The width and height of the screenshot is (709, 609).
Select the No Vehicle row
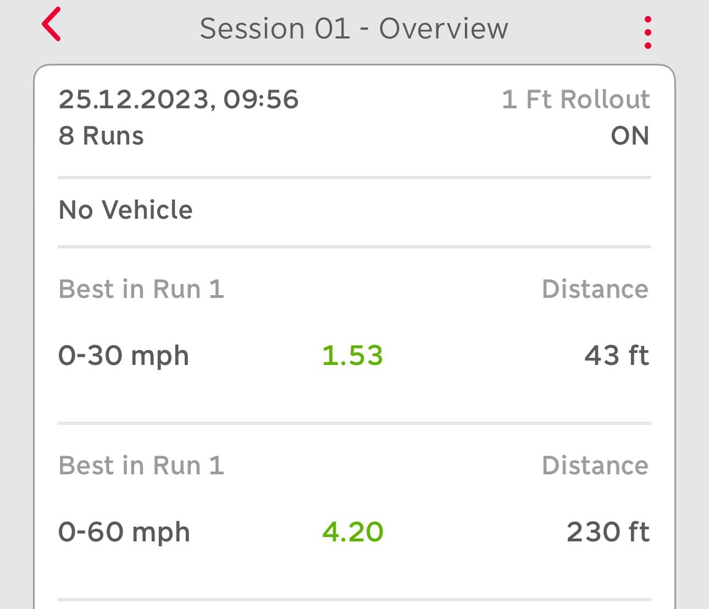(126, 210)
